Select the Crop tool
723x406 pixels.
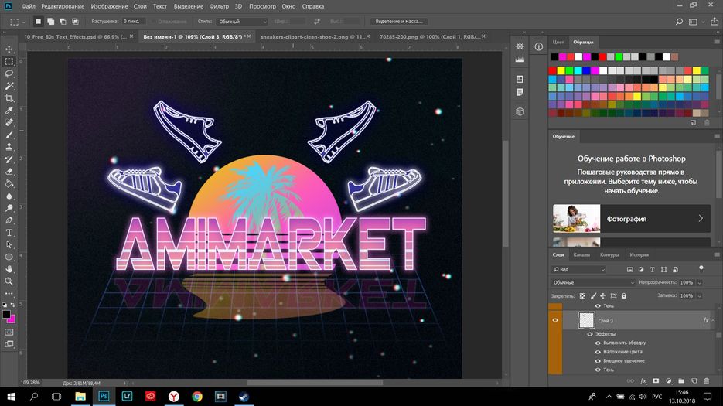(9, 98)
